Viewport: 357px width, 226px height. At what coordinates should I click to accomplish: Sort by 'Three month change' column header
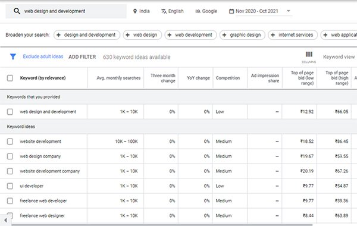click(163, 78)
